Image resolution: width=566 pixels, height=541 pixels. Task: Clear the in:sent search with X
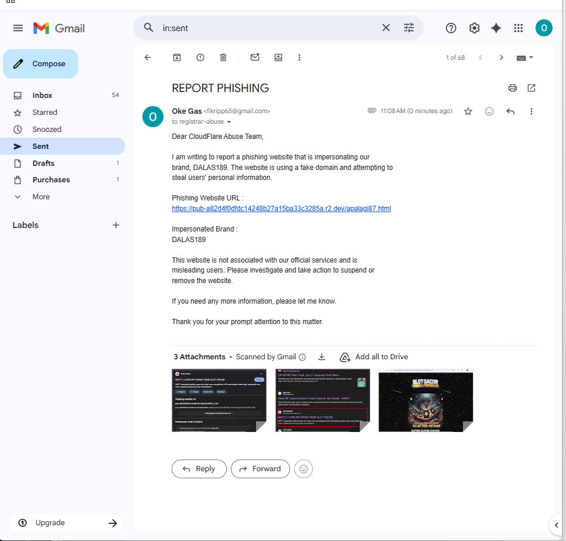point(386,28)
